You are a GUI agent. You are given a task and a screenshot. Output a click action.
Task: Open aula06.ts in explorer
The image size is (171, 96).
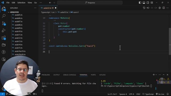(x=18, y=18)
